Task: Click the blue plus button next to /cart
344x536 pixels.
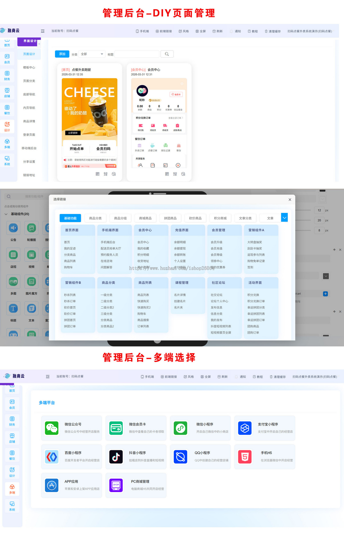Action: pyautogui.click(x=325, y=294)
